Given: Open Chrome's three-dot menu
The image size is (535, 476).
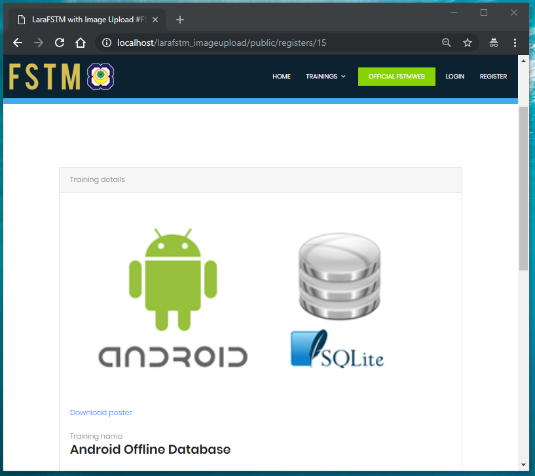Looking at the screenshot, I should click(515, 43).
